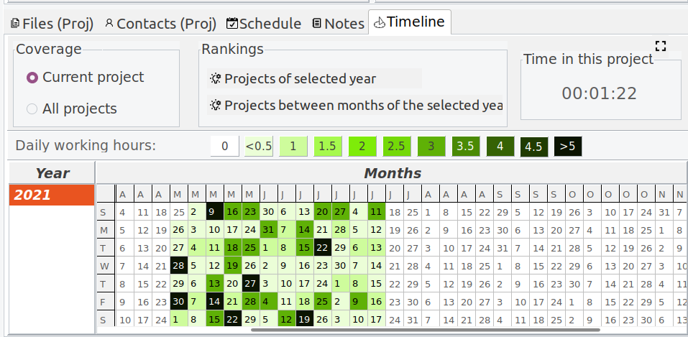Click day 19 in Saturday row
This screenshot has width=688, height=337.
[305, 320]
